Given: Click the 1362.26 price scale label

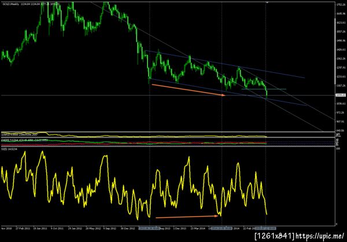Looking at the screenshot, I should (x=341, y=58).
